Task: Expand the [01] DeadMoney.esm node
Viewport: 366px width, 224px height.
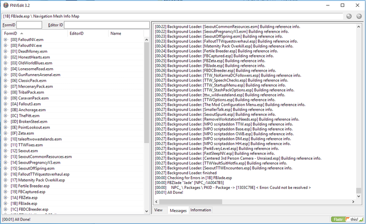Action: 5,51
